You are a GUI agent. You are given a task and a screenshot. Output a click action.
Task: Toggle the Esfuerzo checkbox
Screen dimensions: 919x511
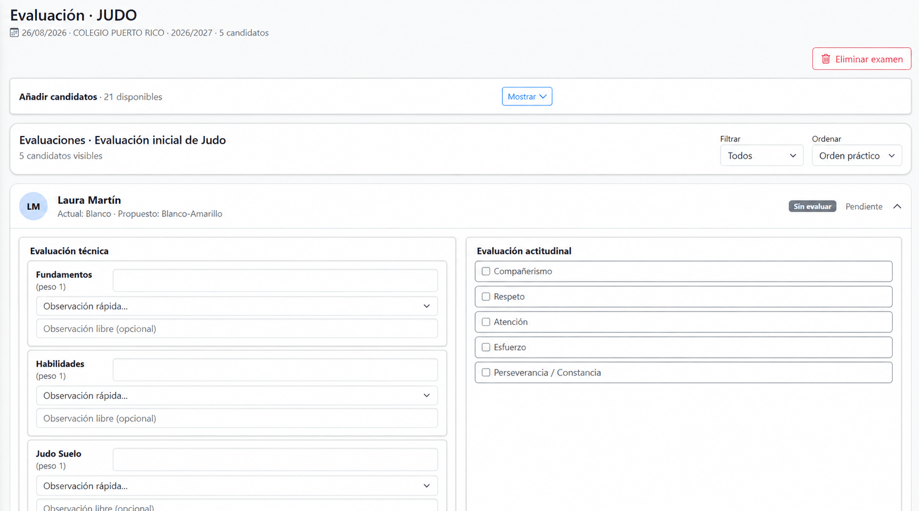[485, 347]
